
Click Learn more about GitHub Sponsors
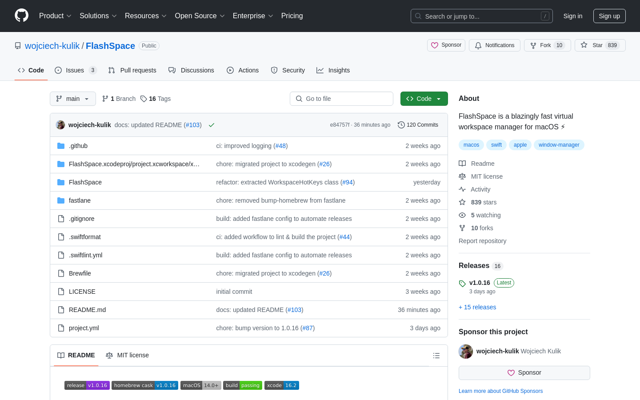click(x=500, y=391)
